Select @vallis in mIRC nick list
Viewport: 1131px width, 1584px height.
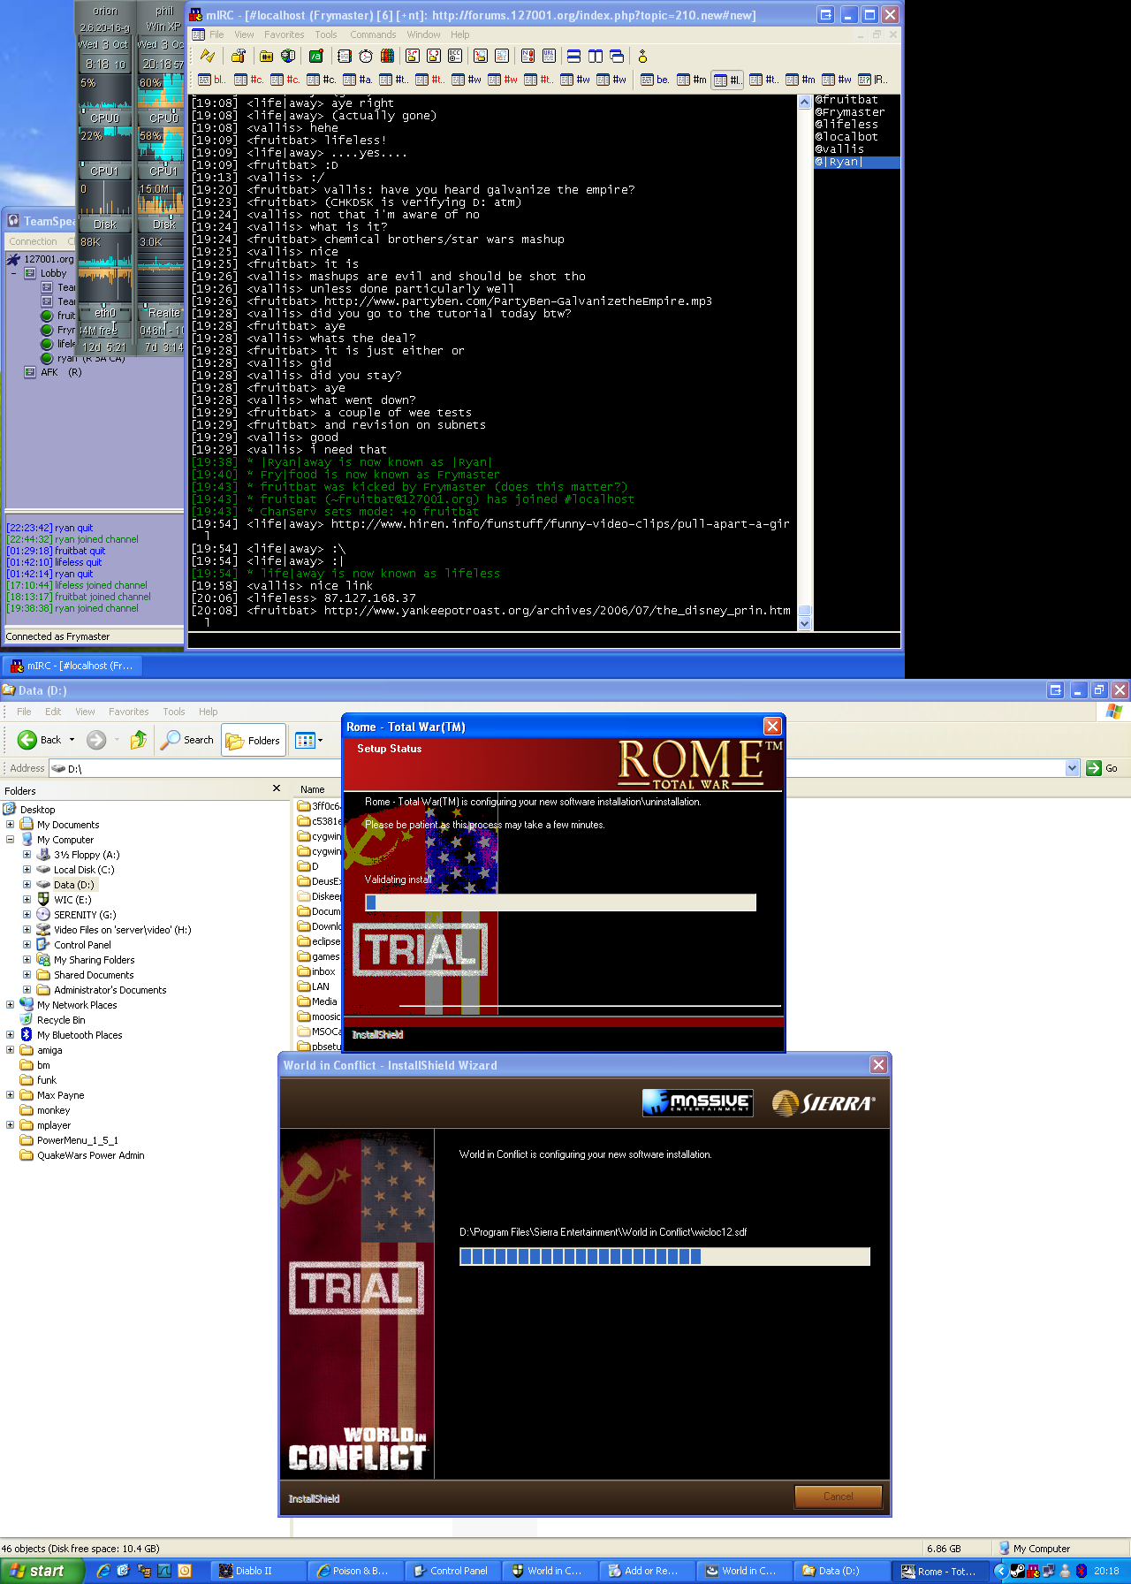coord(839,149)
